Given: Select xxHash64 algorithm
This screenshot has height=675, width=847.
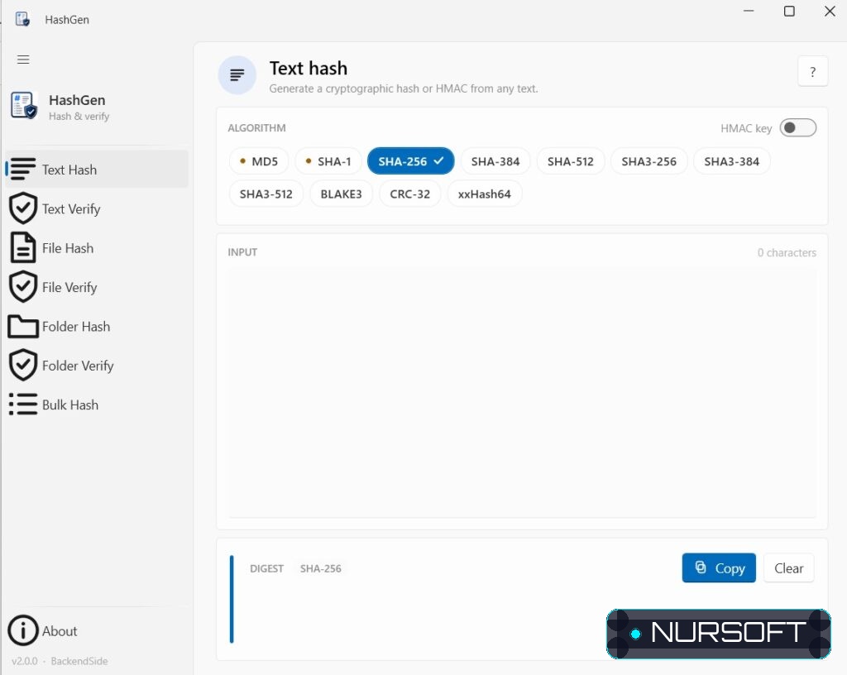Looking at the screenshot, I should coord(484,194).
